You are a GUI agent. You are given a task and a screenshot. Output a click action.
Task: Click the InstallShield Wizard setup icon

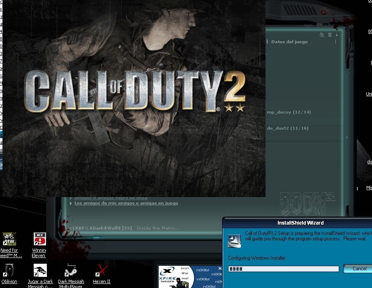click(x=234, y=241)
